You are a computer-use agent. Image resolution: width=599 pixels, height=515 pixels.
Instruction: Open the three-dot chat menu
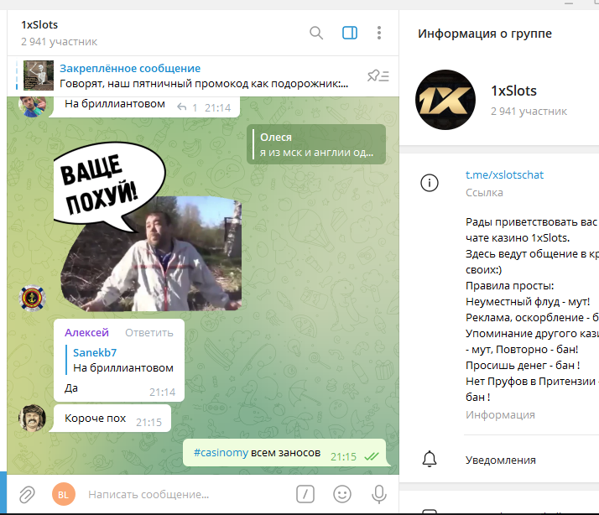379,33
